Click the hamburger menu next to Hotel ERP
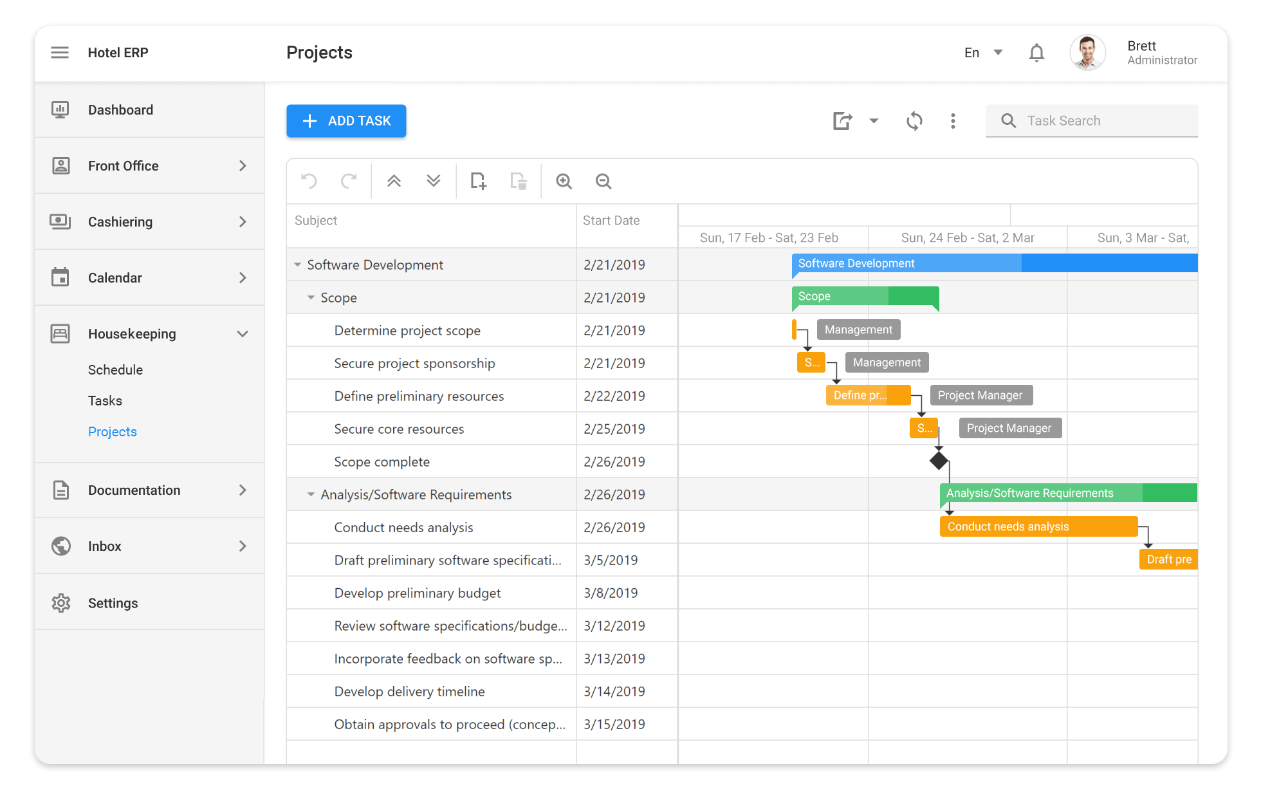 click(60, 52)
